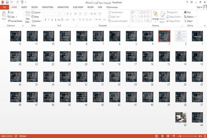Reset the slide layout
This screenshot has width=207, height=138.
click(x=35, y=17)
